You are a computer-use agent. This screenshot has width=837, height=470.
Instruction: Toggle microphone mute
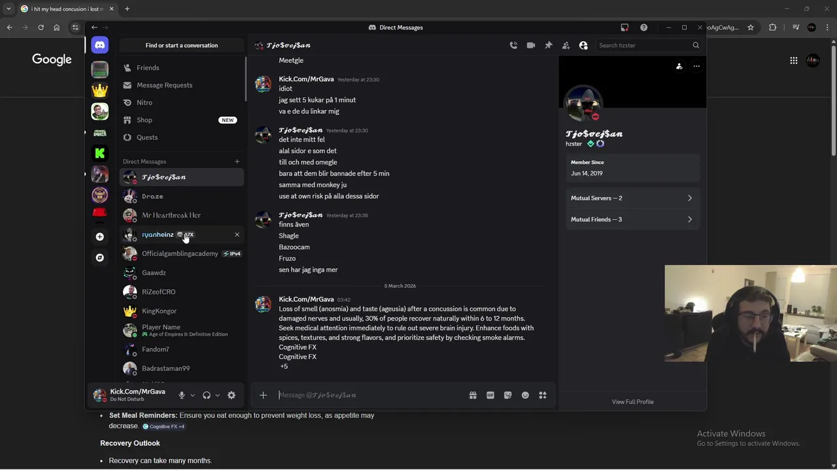point(182,395)
